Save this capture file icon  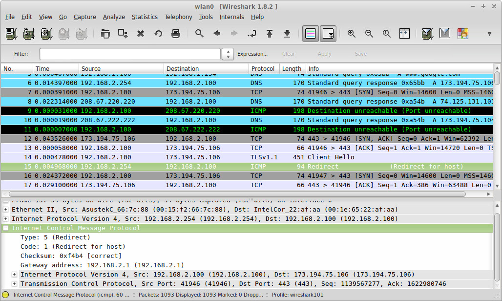click(x=123, y=33)
